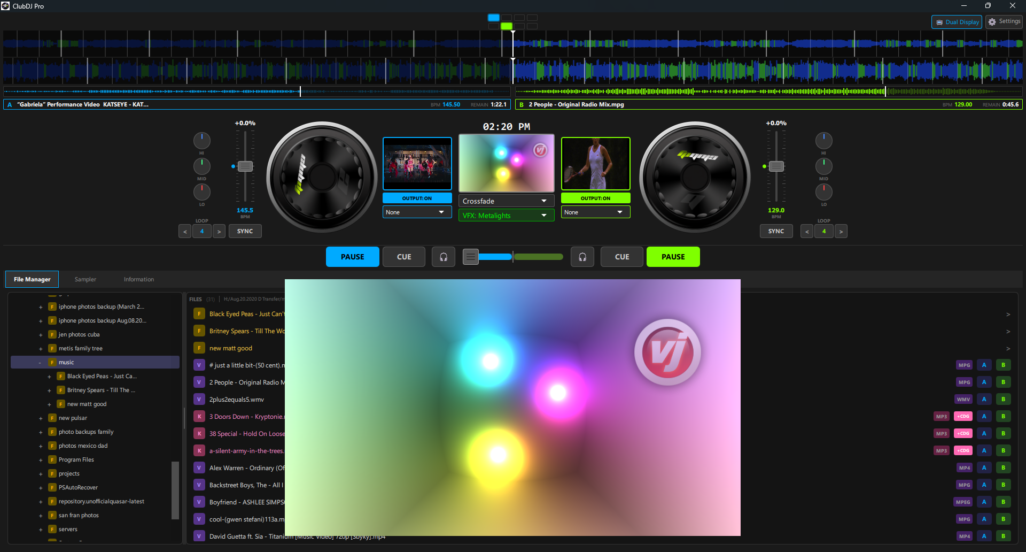Click the deck B video preview thumbnail
This screenshot has width=1026, height=552.
pyautogui.click(x=595, y=163)
